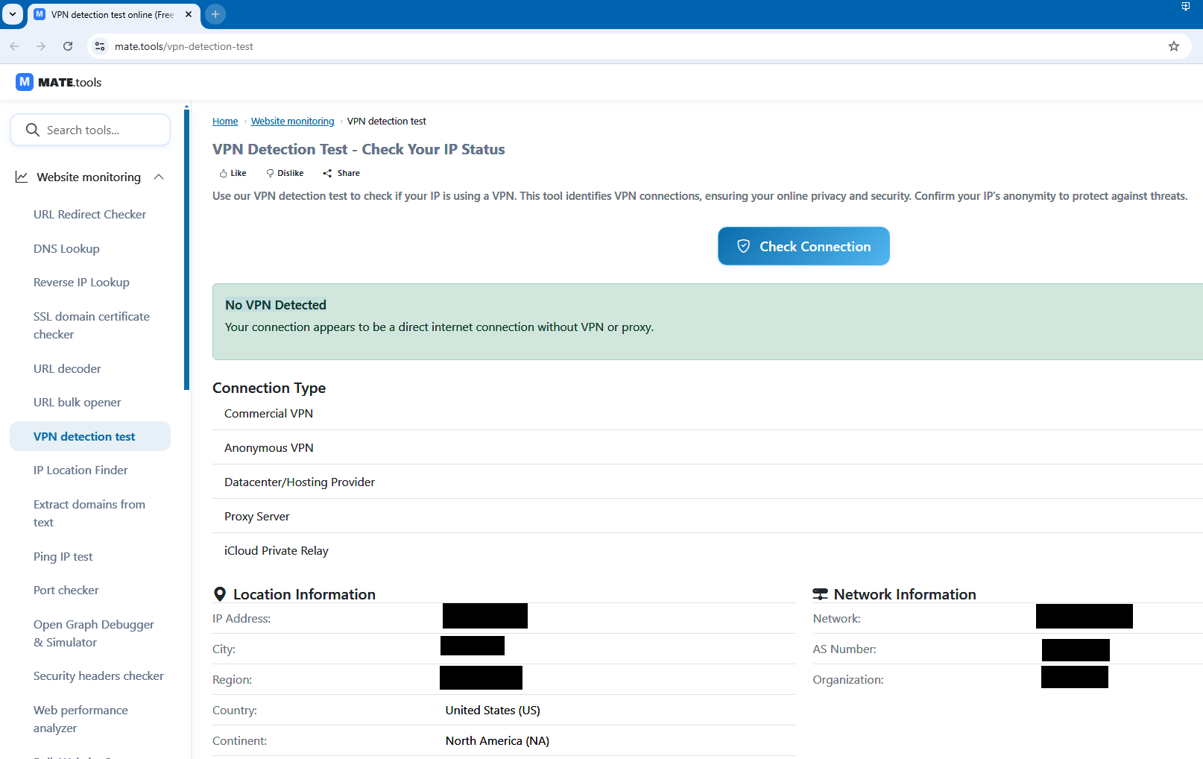Select the VPN detection test tab
Viewport: 1203px width, 759px height.
tap(112, 14)
